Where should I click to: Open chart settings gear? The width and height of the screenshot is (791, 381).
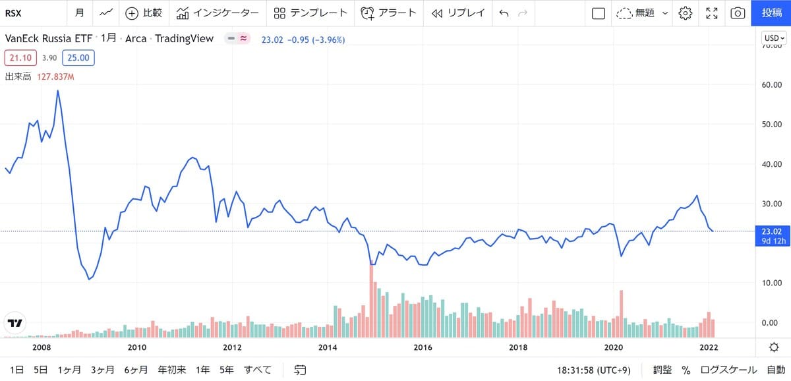[684, 13]
